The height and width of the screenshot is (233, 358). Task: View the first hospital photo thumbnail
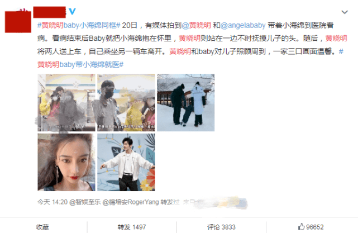(66, 103)
